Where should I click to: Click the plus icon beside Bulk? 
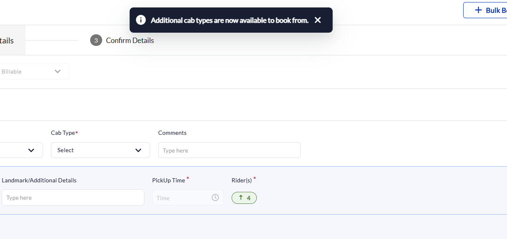pos(478,10)
